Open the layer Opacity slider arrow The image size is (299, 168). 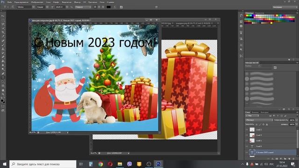pyautogui.click(x=296, y=120)
